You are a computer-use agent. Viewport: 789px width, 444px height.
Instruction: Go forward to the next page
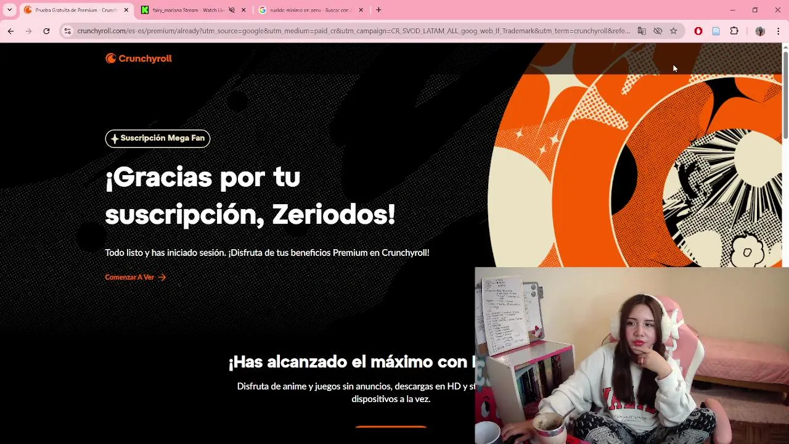[28, 31]
